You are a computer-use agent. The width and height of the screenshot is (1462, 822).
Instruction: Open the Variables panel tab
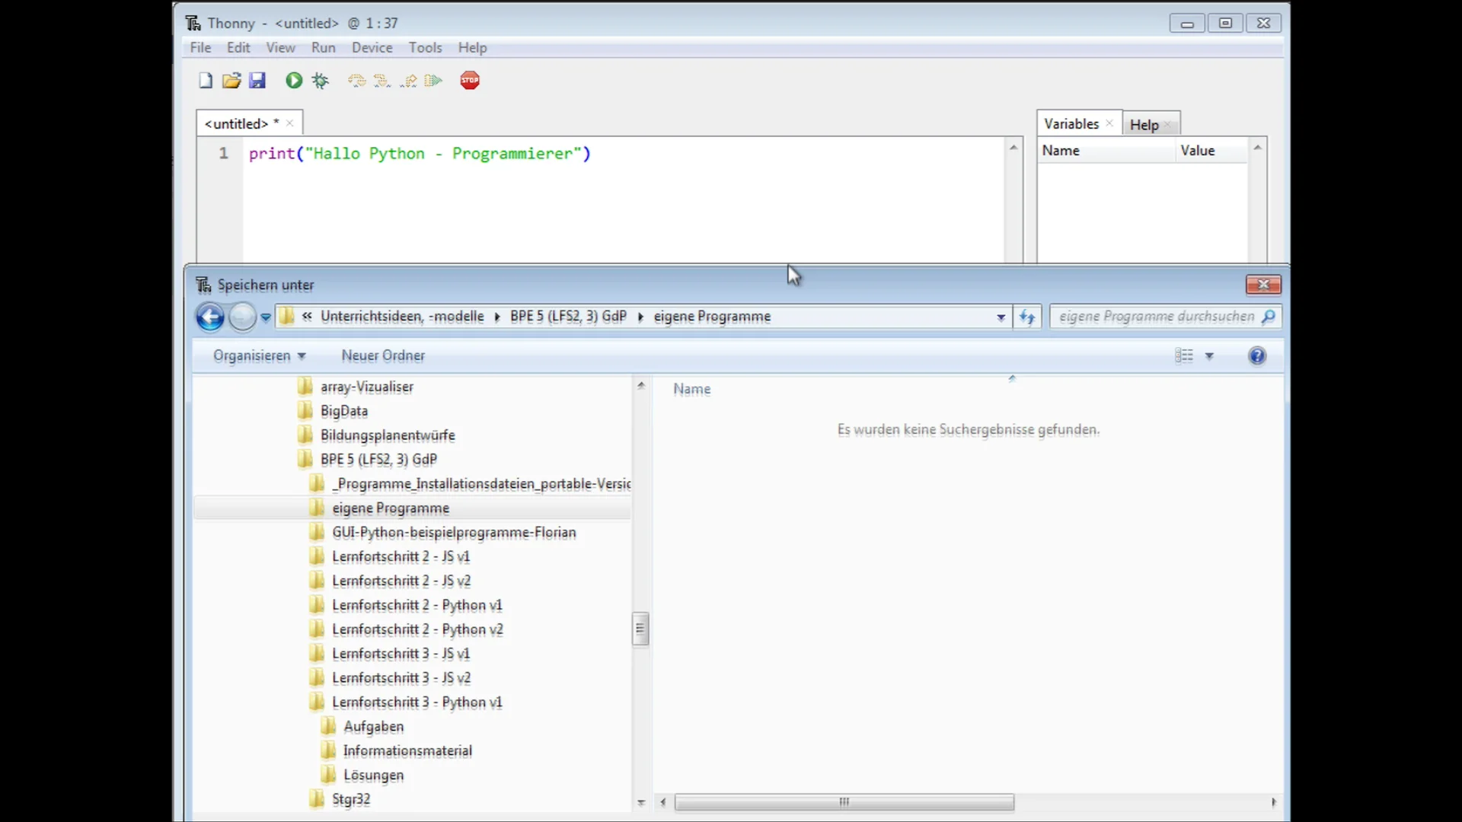coord(1071,123)
